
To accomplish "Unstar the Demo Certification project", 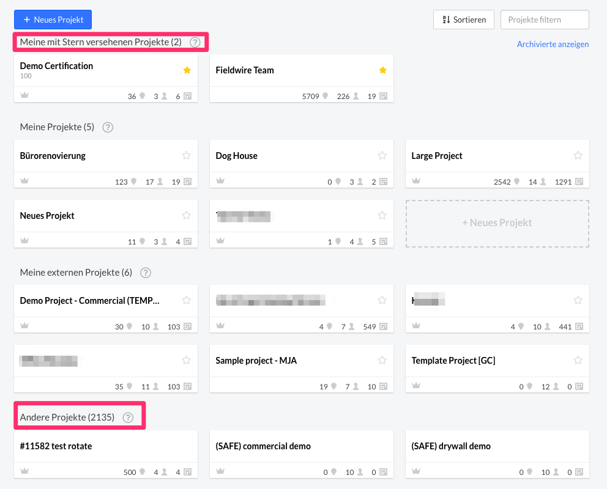I will (187, 70).
